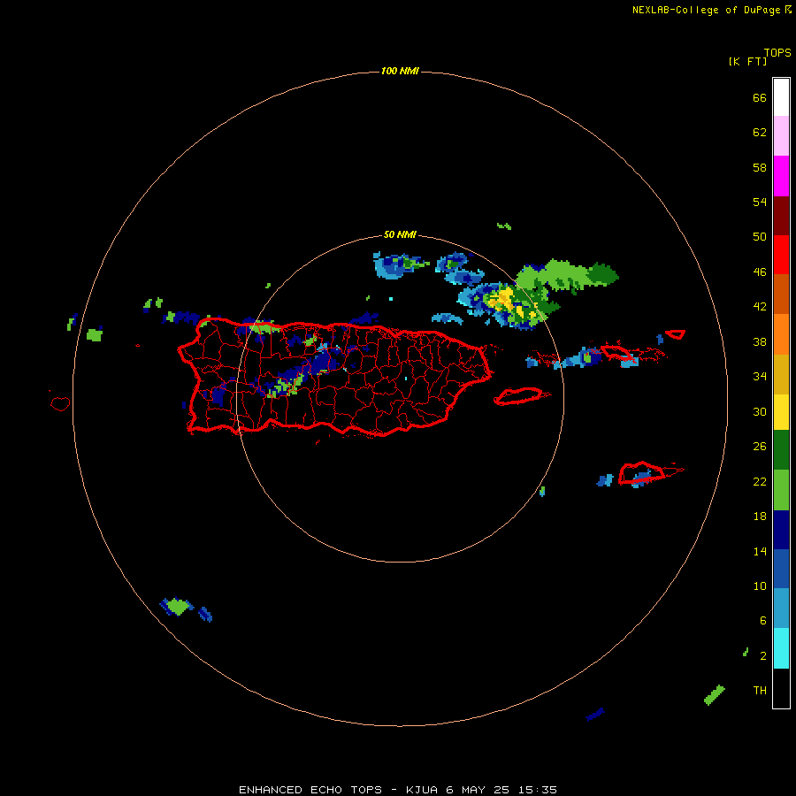Click the 26 scale value
The height and width of the screenshot is (796, 796).
[x=760, y=447]
